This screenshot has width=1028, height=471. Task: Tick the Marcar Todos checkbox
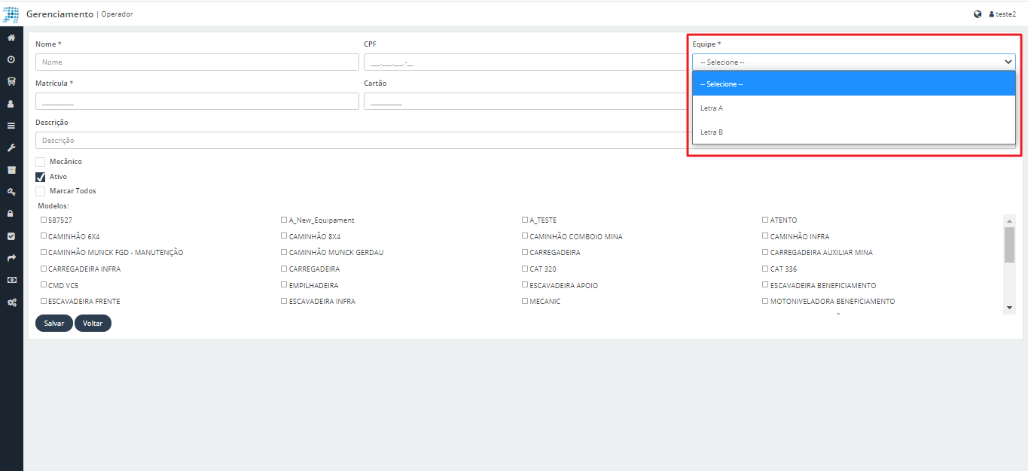point(41,191)
